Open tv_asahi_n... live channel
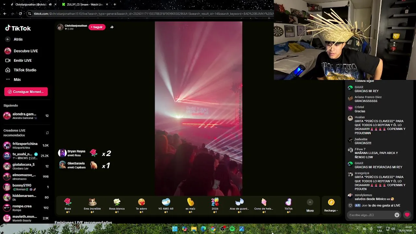This screenshot has width=416, height=234. 26,156
